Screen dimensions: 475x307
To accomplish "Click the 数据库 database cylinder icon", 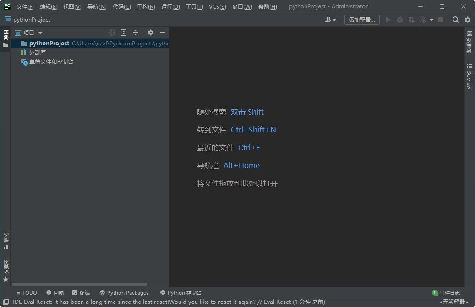I will click(x=470, y=33).
